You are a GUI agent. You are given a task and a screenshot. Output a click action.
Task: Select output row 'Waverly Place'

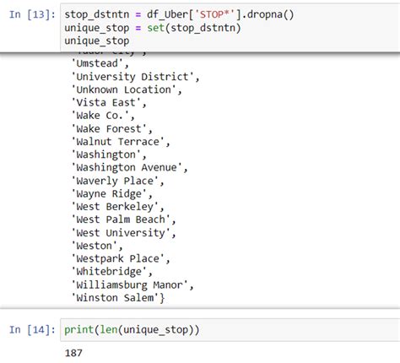(x=117, y=181)
